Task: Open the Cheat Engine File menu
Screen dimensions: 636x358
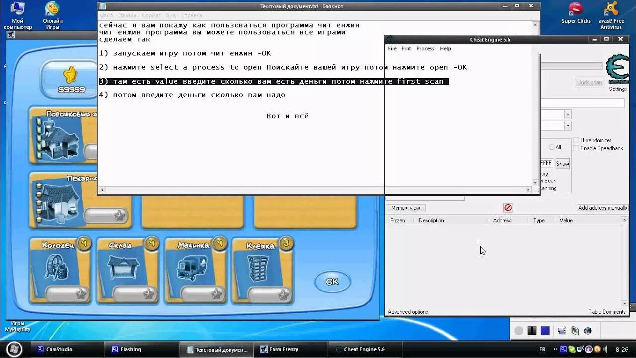Action: coord(392,48)
